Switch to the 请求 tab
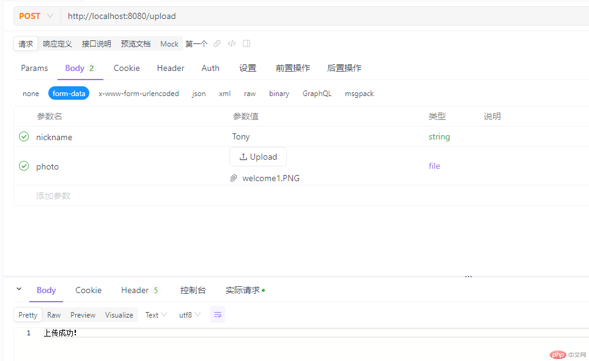This screenshot has height=361, width=589. 26,43
